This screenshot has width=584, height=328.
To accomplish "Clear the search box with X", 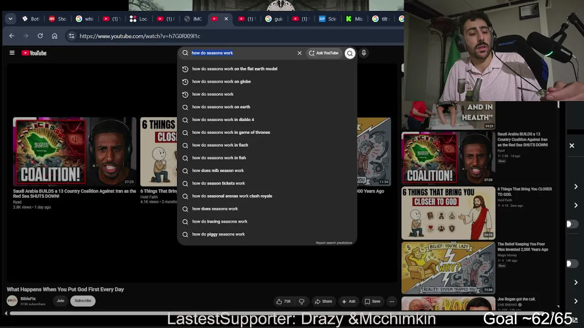I will [x=299, y=53].
